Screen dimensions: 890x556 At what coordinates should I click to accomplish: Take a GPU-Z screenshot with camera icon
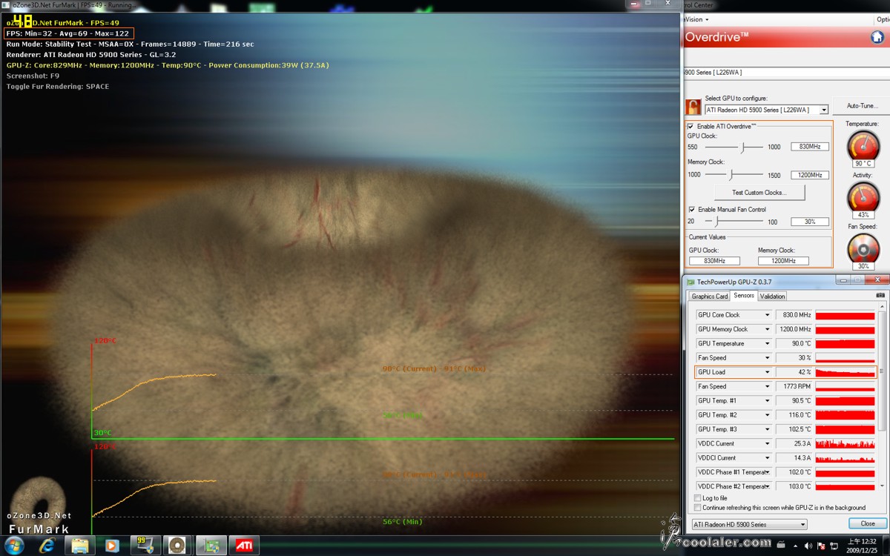(x=880, y=296)
